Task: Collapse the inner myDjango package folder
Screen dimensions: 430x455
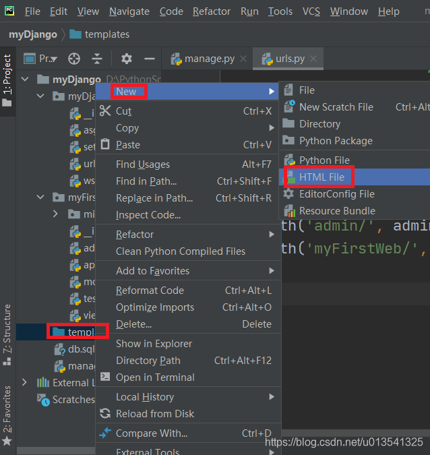Action: 40,96
